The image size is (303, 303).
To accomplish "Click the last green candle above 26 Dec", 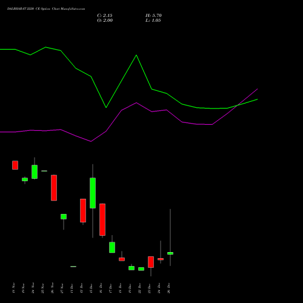I will [x=170, y=253].
